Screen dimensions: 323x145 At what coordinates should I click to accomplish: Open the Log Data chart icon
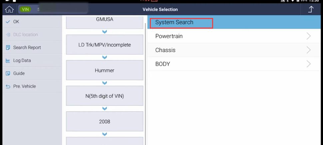click(x=8, y=61)
